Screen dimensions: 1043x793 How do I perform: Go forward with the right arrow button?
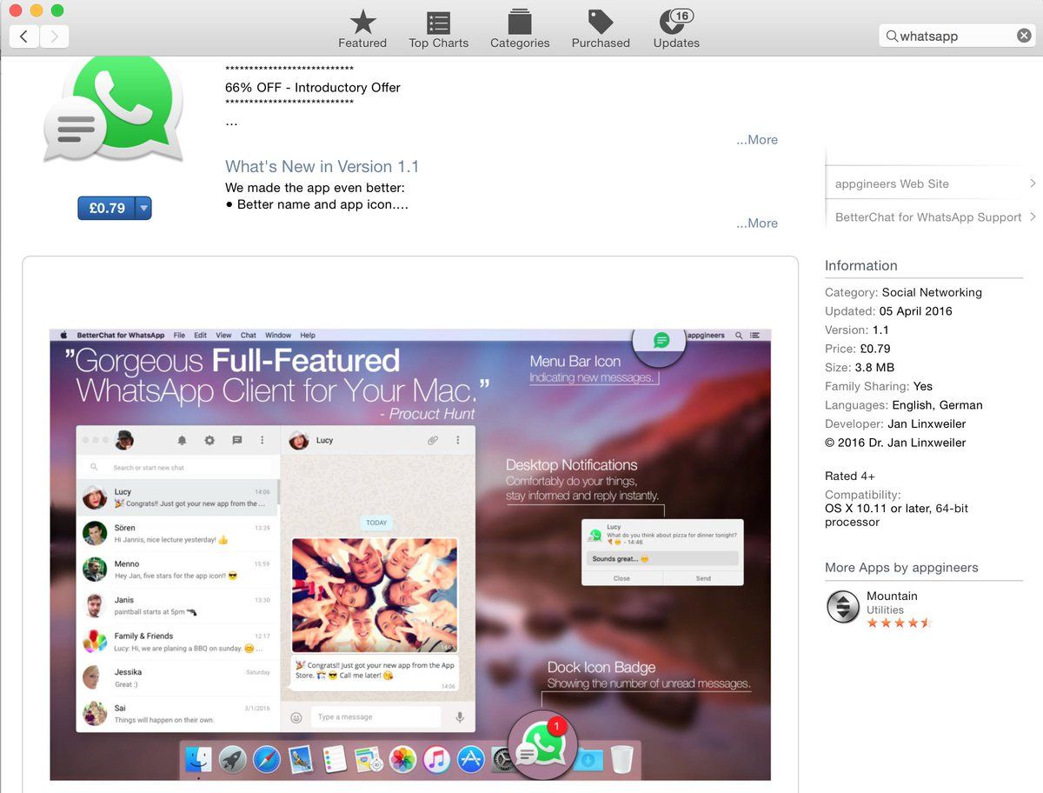[54, 36]
